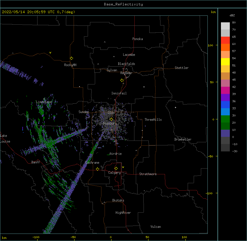The width and height of the screenshot is (247, 241).
Task: Click the yellow V marker east of Calgary diamond
Action: pos(123,167)
